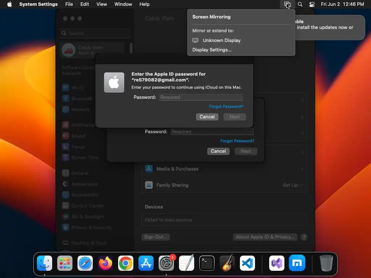This screenshot has height=278, width=371.
Task: Open GarageBand from the Dock
Action: [x=227, y=263]
